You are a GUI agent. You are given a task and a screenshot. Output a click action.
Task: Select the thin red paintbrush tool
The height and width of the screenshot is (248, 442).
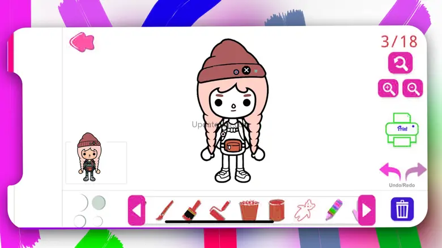click(165, 210)
